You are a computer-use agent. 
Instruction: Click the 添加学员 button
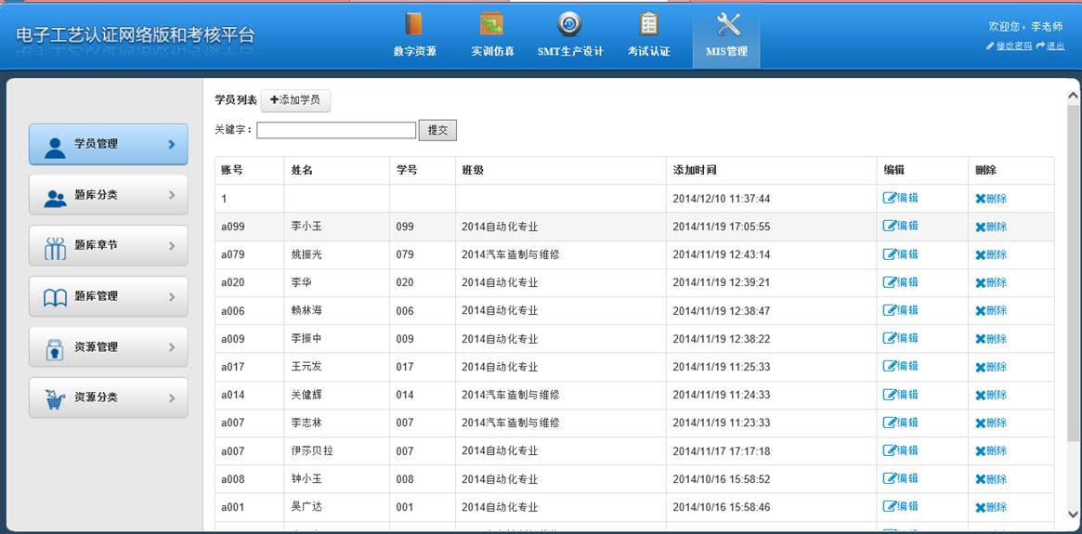[295, 100]
